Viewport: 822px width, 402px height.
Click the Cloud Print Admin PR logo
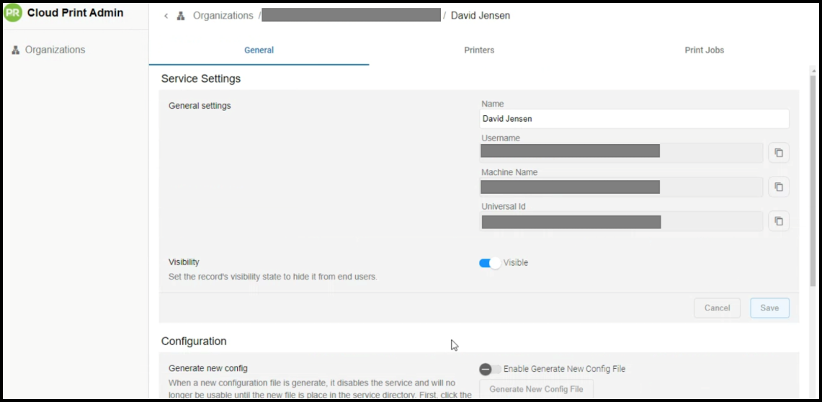coord(13,13)
